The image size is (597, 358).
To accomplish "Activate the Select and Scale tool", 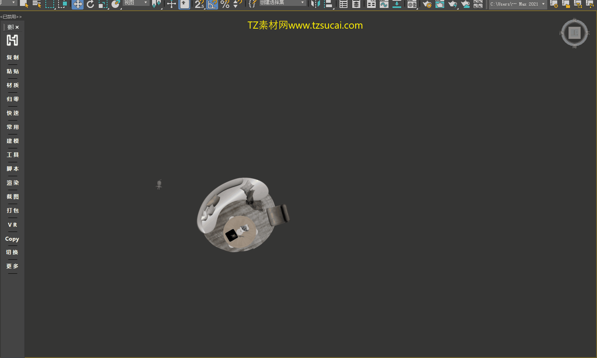I will 103,4.
